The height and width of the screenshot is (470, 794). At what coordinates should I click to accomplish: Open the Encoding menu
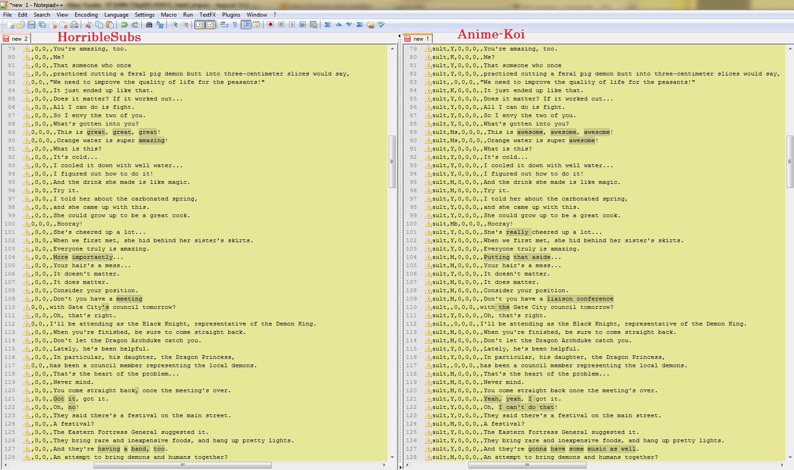[x=86, y=15]
